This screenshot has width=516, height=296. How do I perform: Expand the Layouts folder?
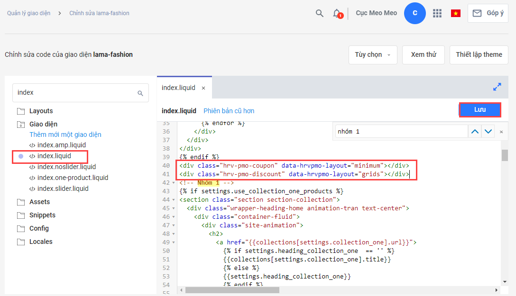point(21,111)
